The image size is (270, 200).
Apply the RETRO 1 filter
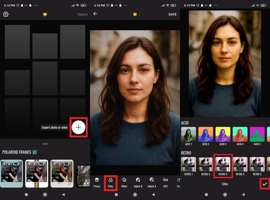point(189,166)
